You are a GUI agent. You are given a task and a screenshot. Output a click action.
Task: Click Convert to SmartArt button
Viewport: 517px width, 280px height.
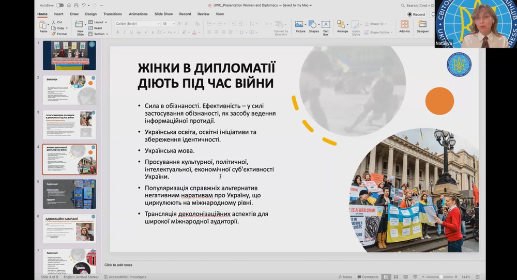tap(281, 28)
